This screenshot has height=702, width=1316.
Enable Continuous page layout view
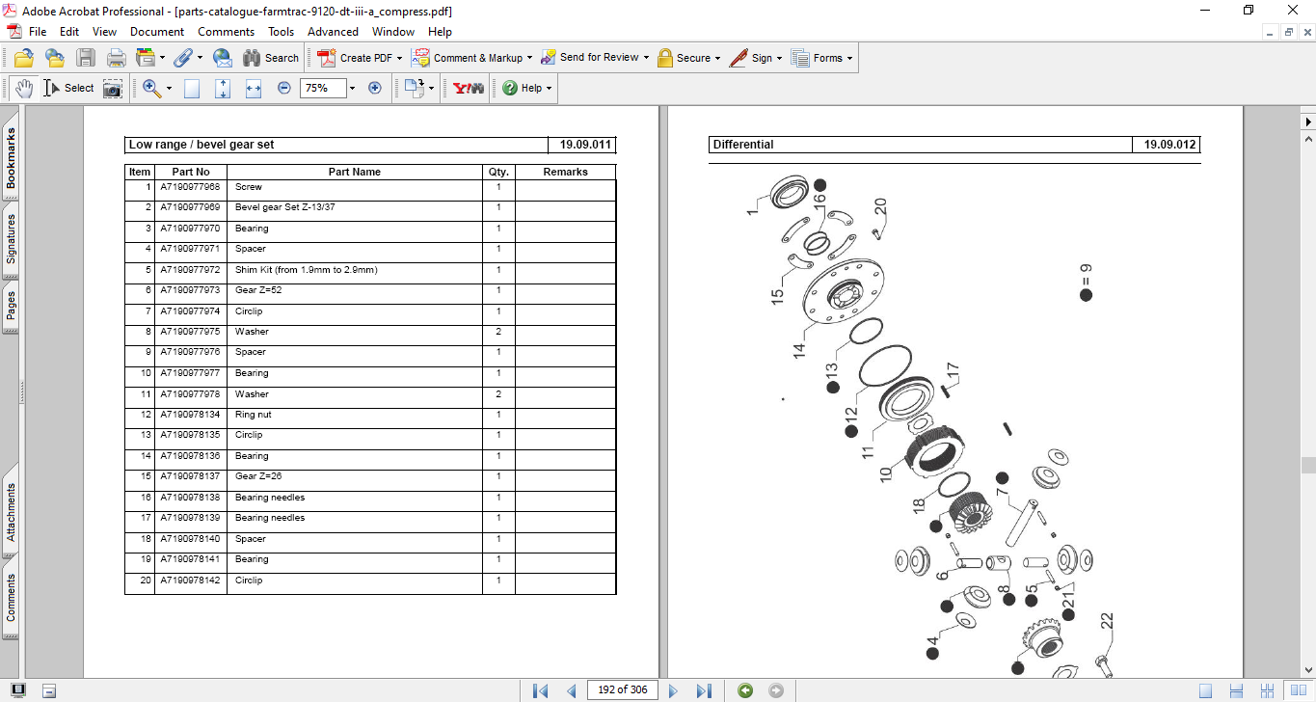1237,690
